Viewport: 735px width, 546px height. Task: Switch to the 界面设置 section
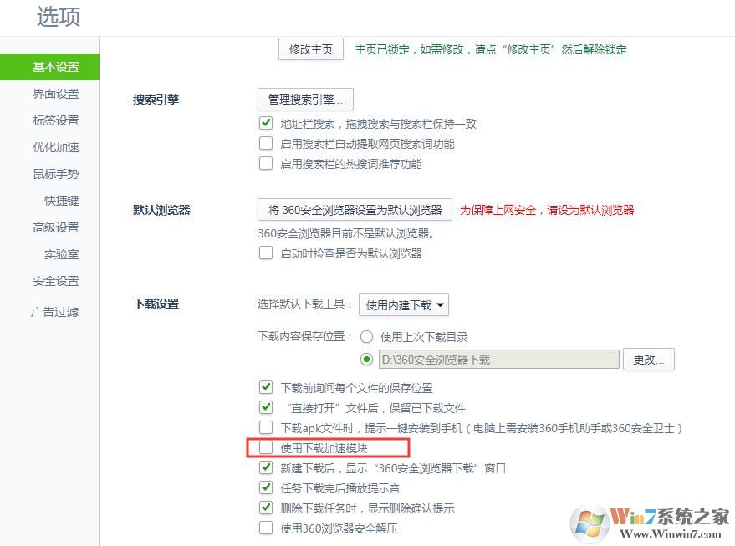[x=57, y=94]
